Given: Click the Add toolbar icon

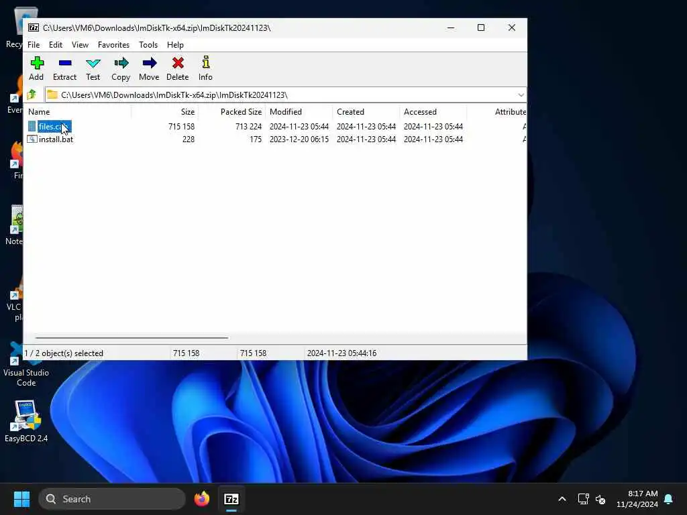Looking at the screenshot, I should coord(37,63).
